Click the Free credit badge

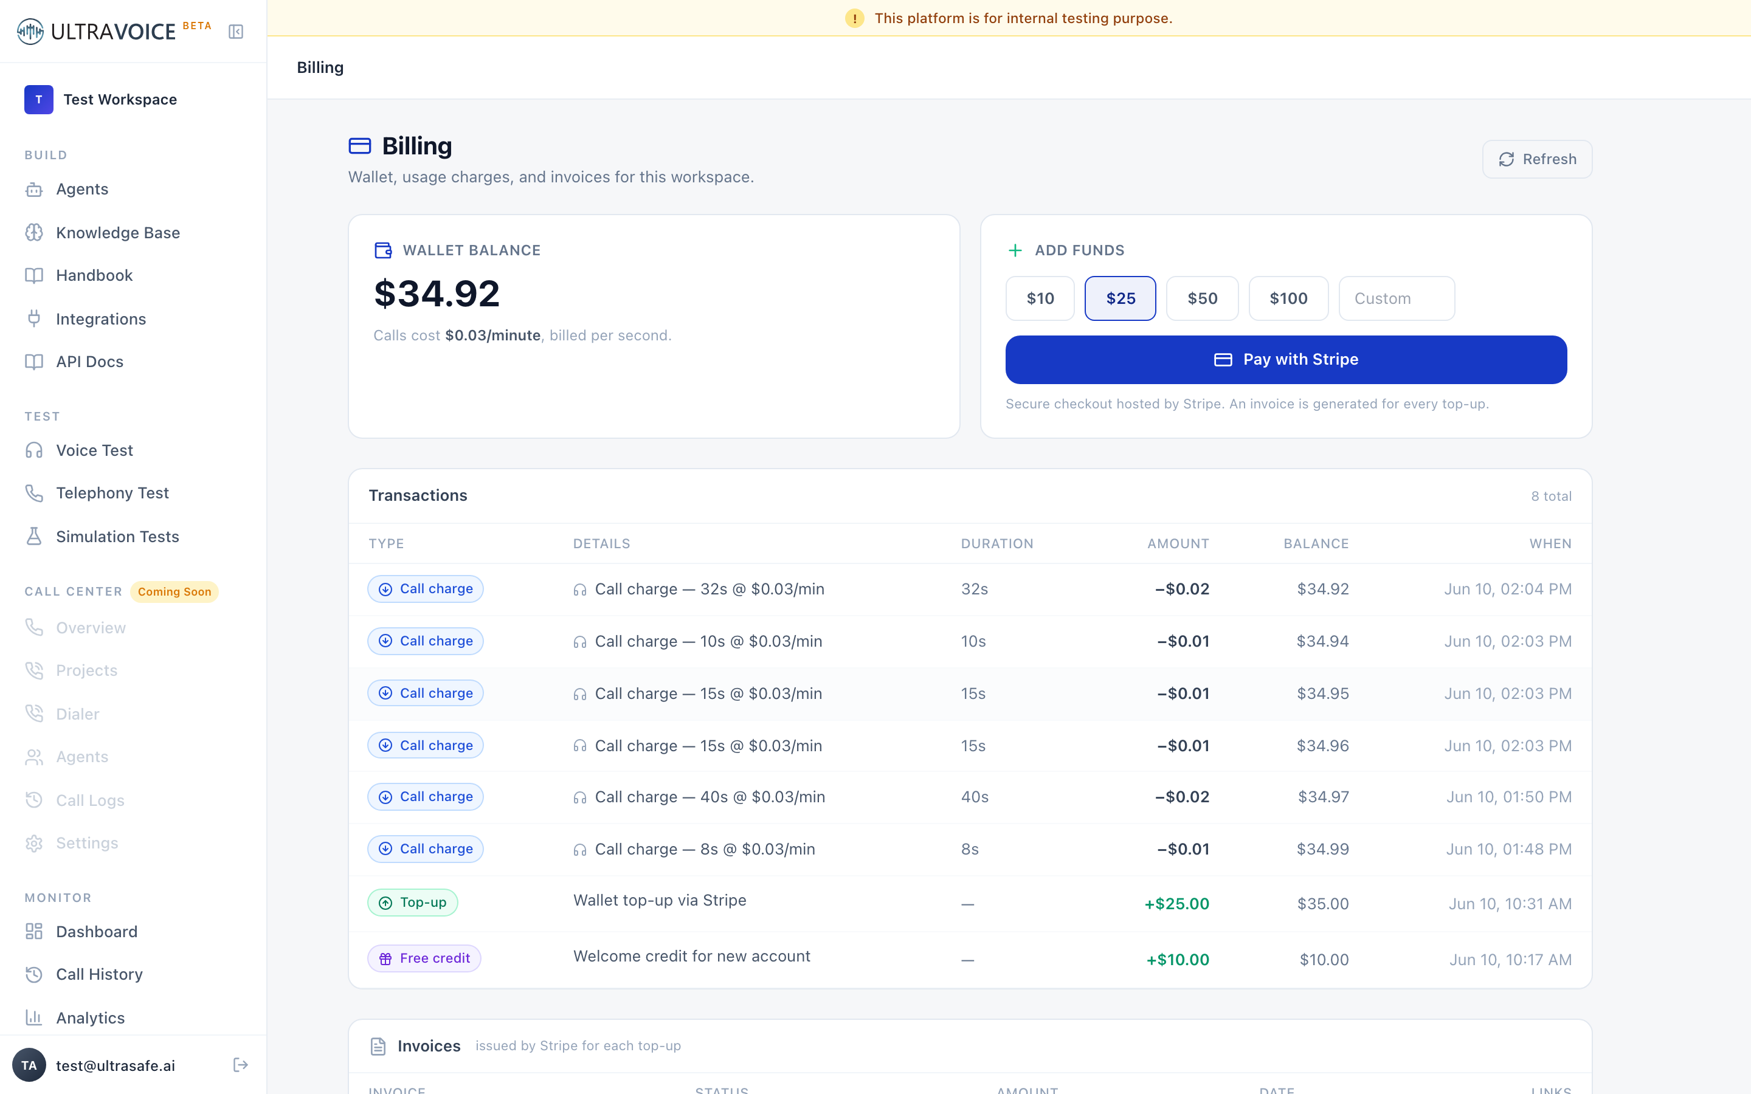(424, 958)
